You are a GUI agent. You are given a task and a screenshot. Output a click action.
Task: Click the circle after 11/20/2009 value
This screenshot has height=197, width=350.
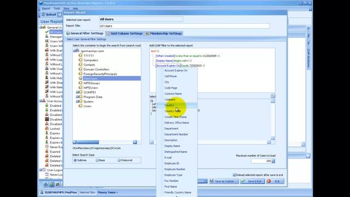(219, 56)
